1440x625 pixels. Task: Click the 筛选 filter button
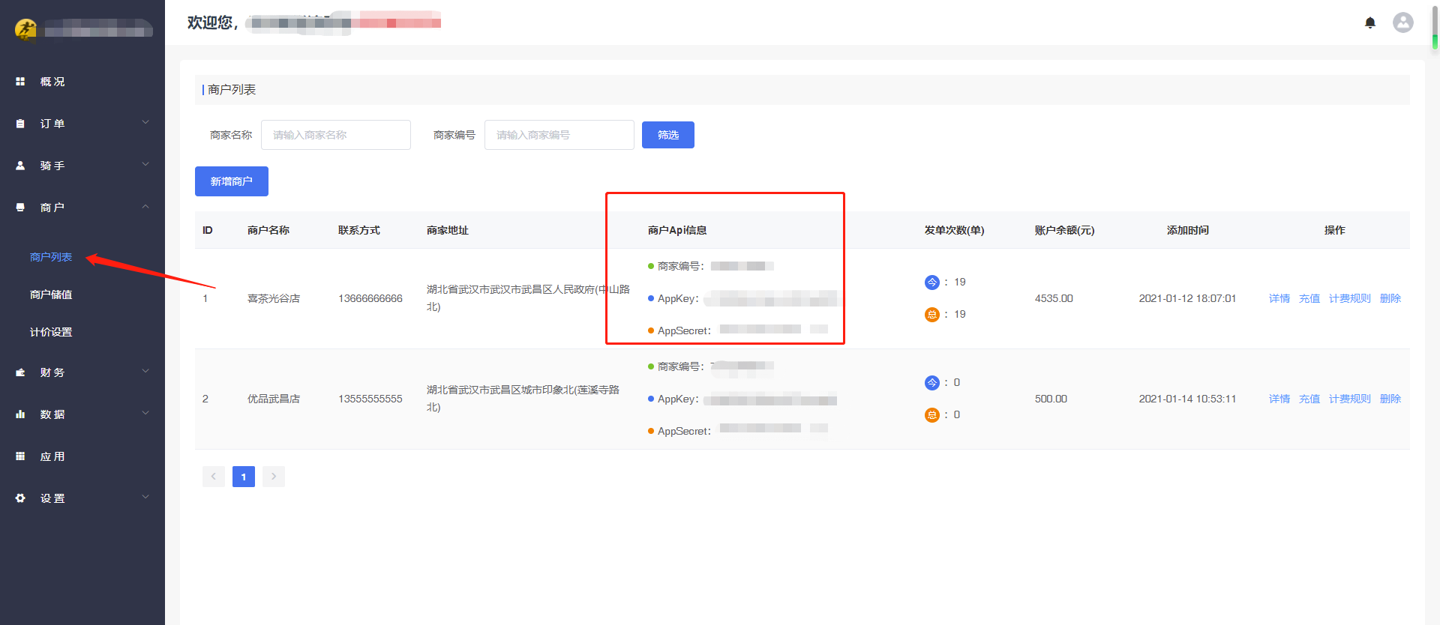668,135
